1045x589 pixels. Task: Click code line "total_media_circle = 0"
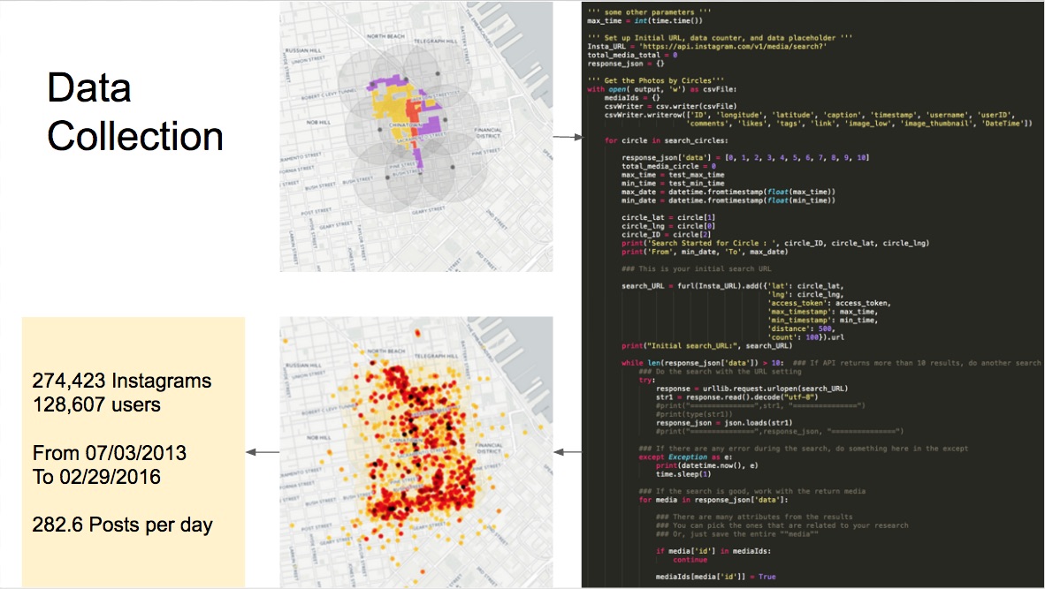[668, 166]
